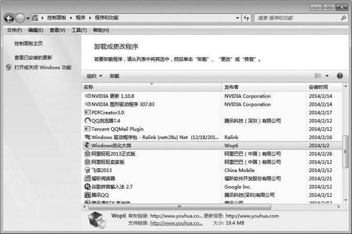The height and width of the screenshot is (234, 352).
Task: Click install date 2014/2/26 cell
Action: (321, 154)
